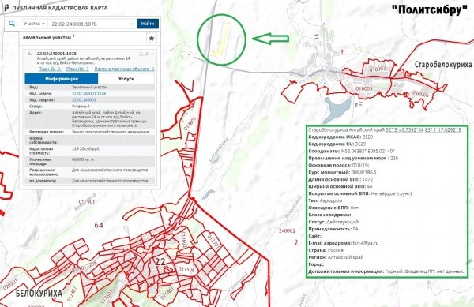
Task: Select "Земли сельскохозяйственного назначения" category value
Action: 111,132
